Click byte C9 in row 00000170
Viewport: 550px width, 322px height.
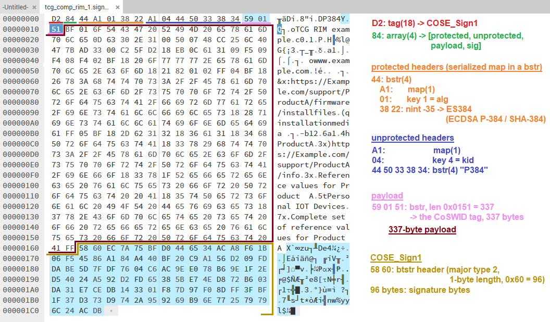click(194, 259)
